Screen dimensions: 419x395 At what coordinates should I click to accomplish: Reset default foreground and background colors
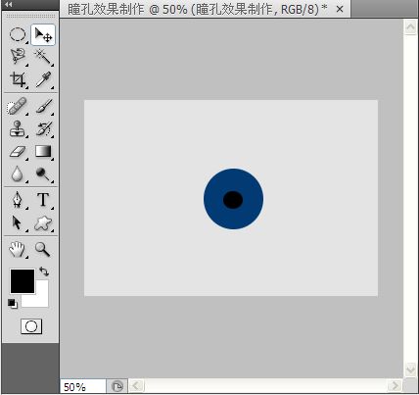(13, 304)
